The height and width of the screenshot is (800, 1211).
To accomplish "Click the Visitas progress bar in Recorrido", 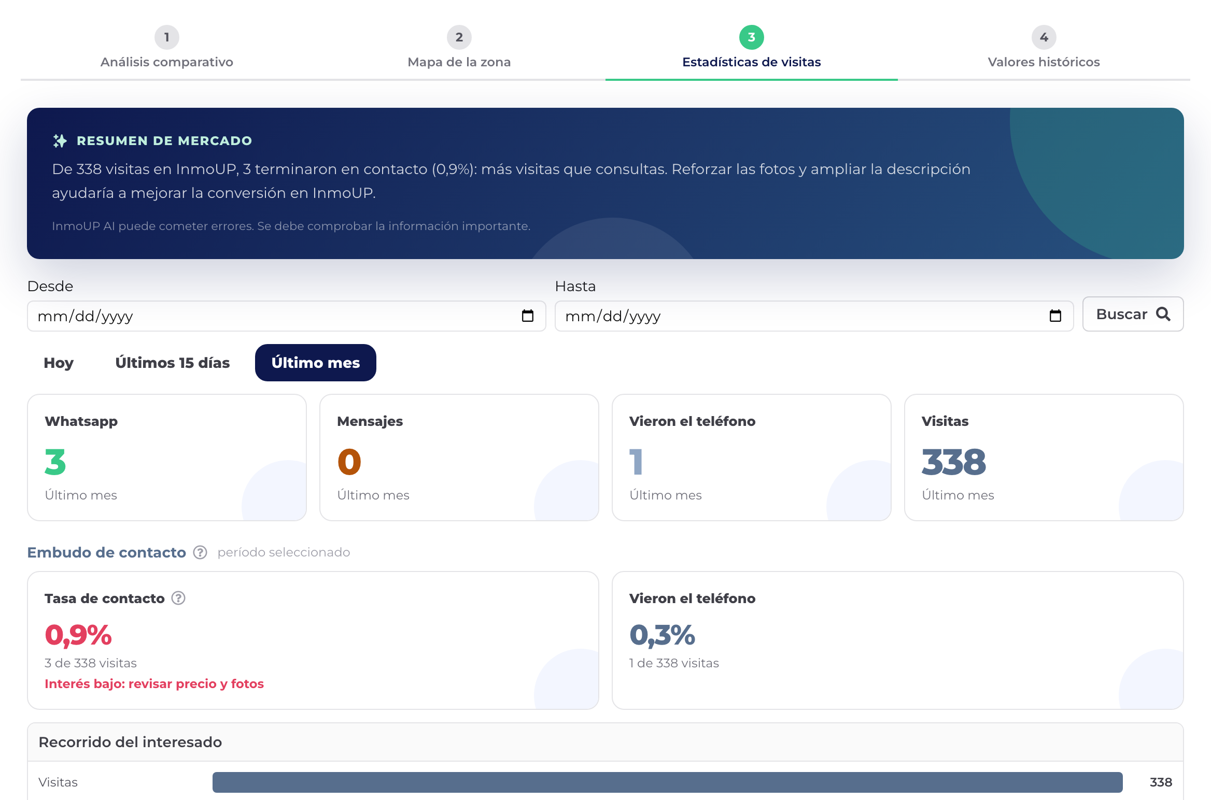I will tap(668, 782).
